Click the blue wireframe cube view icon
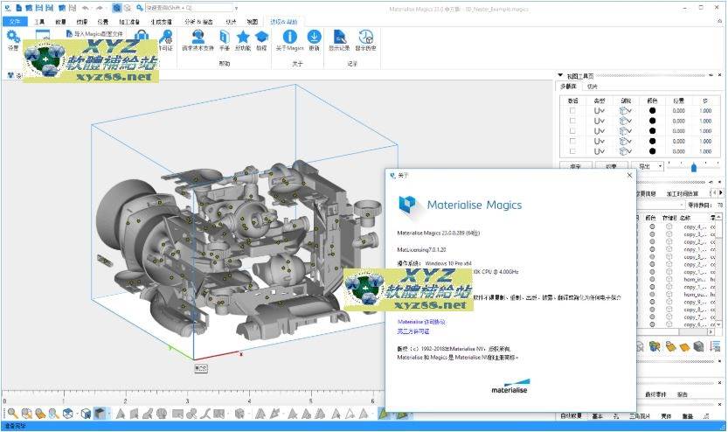Screen dimensions: 728x432 point(68,413)
